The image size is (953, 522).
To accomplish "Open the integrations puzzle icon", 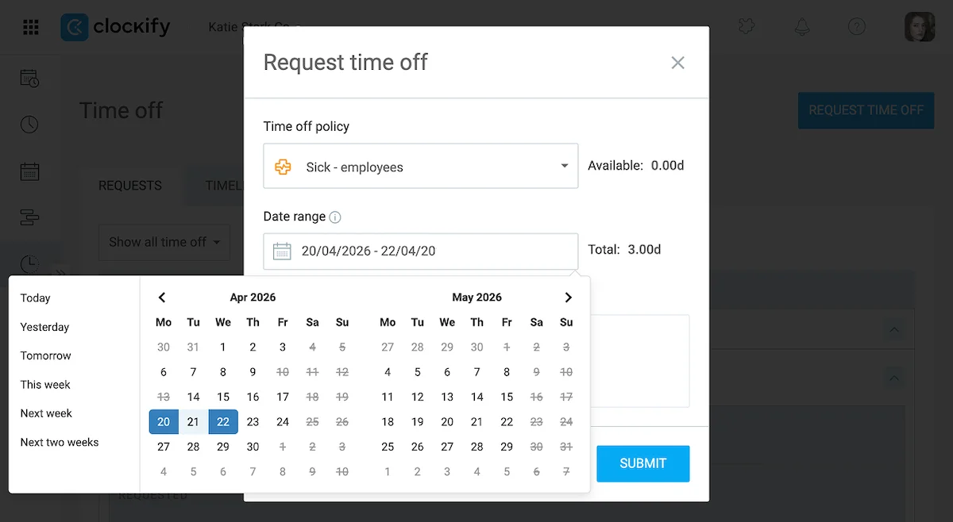I will (x=747, y=26).
